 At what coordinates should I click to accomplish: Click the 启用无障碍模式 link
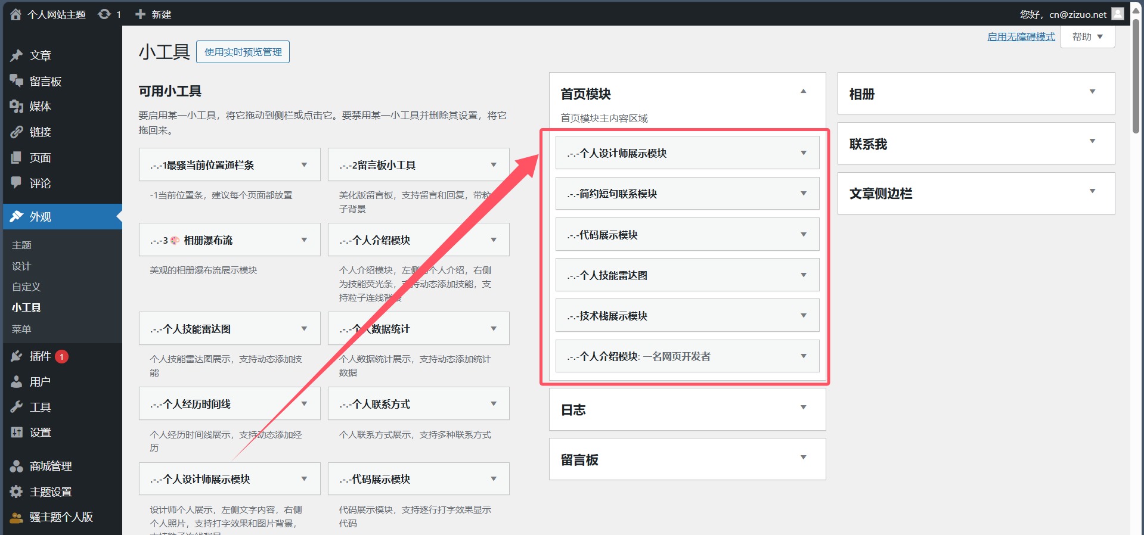tap(1021, 37)
